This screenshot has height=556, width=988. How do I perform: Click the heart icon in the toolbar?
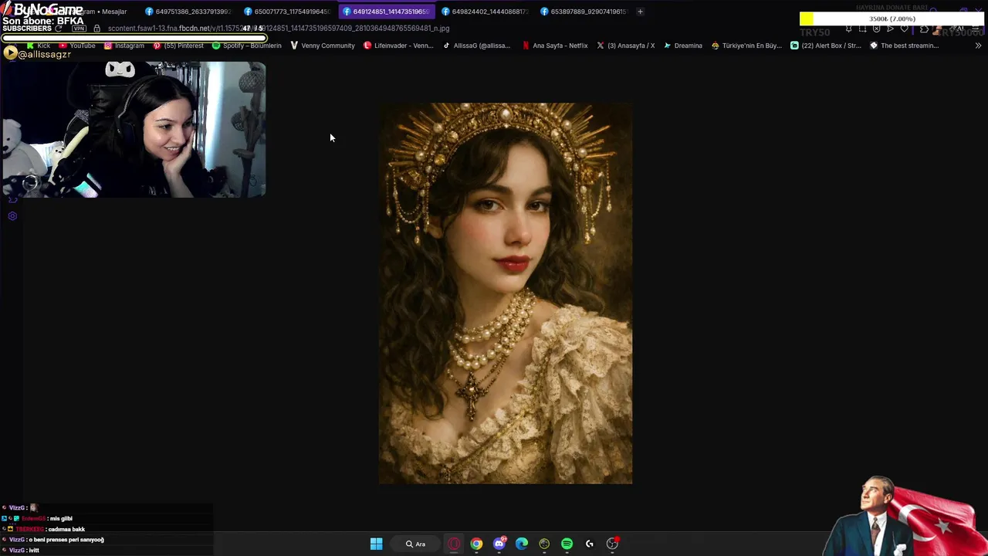pos(904,29)
